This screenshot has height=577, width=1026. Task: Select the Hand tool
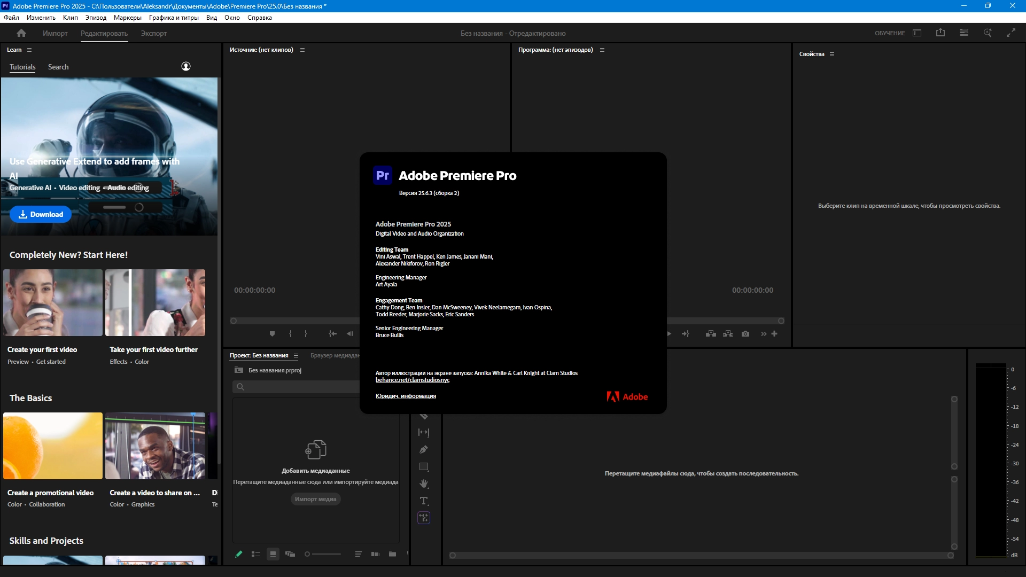click(424, 484)
